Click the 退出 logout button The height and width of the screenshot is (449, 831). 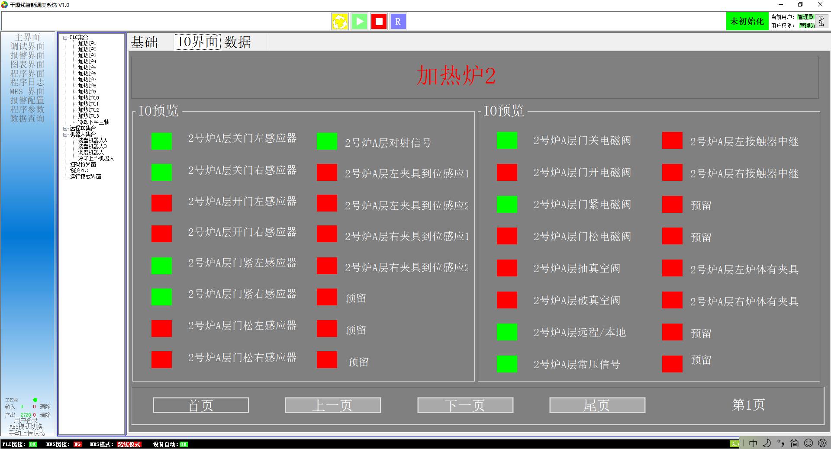[x=821, y=21]
